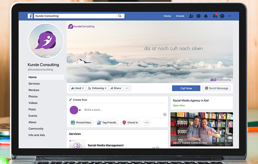Open the Kunde Consulting profile picture
Viewport: 258px width, 164px height.
click(x=46, y=41)
